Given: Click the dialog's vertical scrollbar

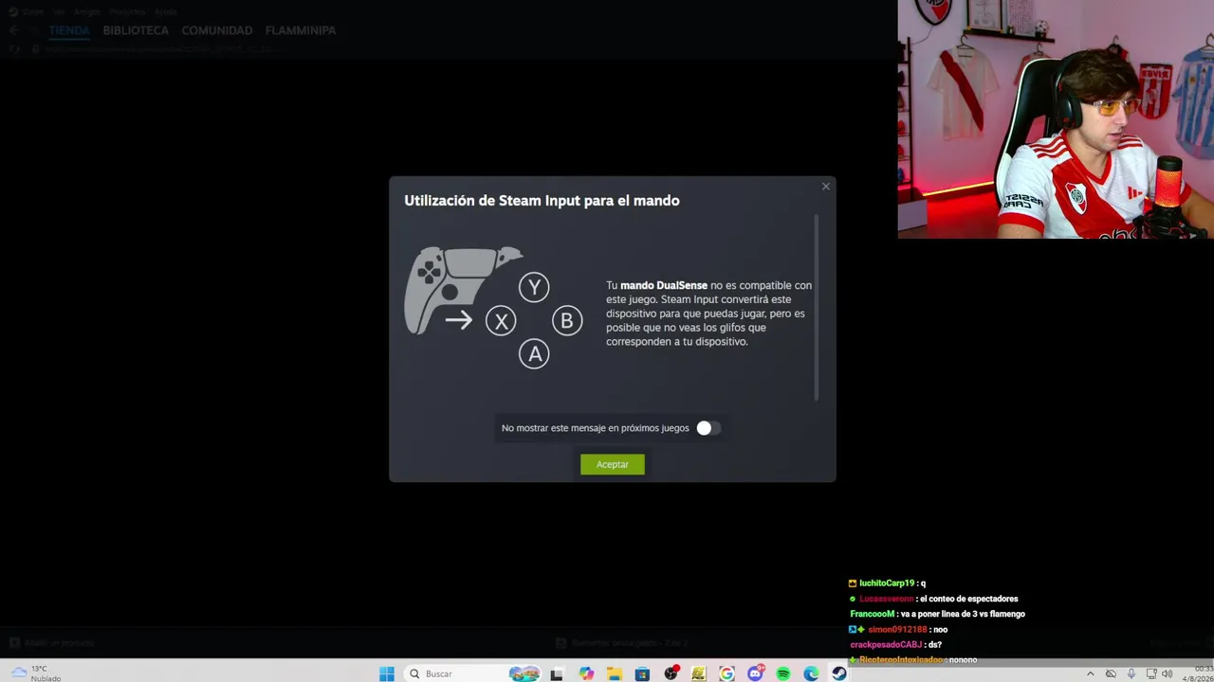Looking at the screenshot, I should (816, 307).
